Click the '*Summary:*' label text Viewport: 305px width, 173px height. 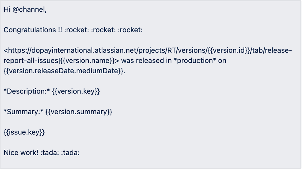pos(24,112)
